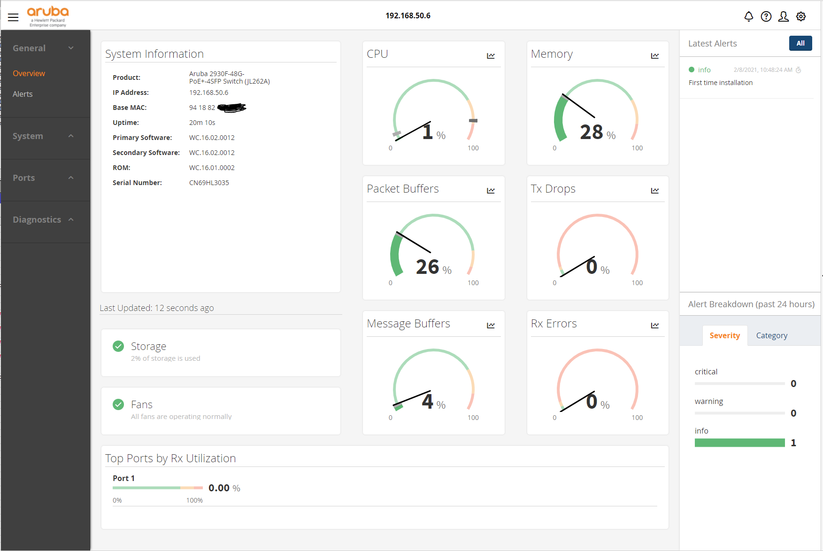Switch to the Category tab
The width and height of the screenshot is (823, 551).
[771, 335]
